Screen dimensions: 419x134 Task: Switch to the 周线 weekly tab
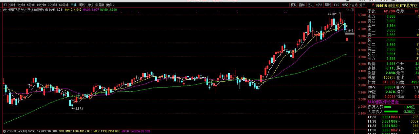point(82,5)
